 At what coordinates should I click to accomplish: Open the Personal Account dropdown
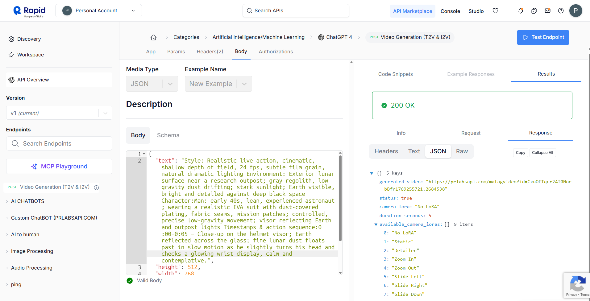tap(98, 10)
